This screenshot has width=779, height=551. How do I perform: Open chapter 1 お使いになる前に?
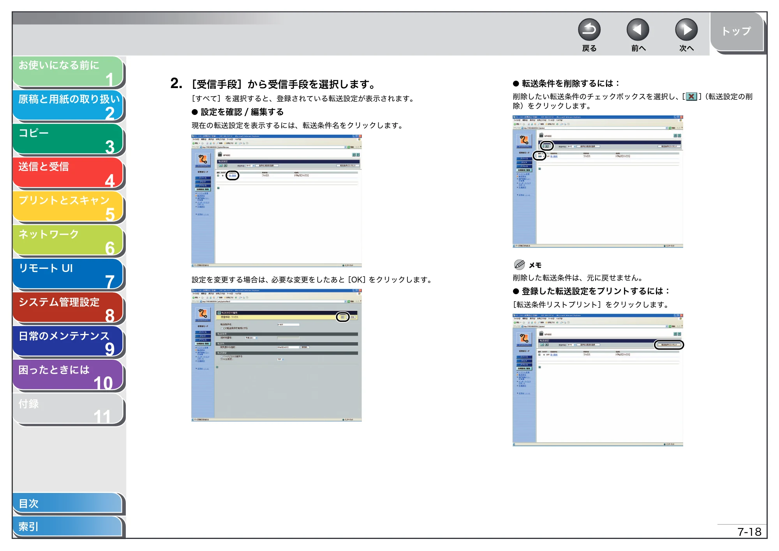pos(68,72)
